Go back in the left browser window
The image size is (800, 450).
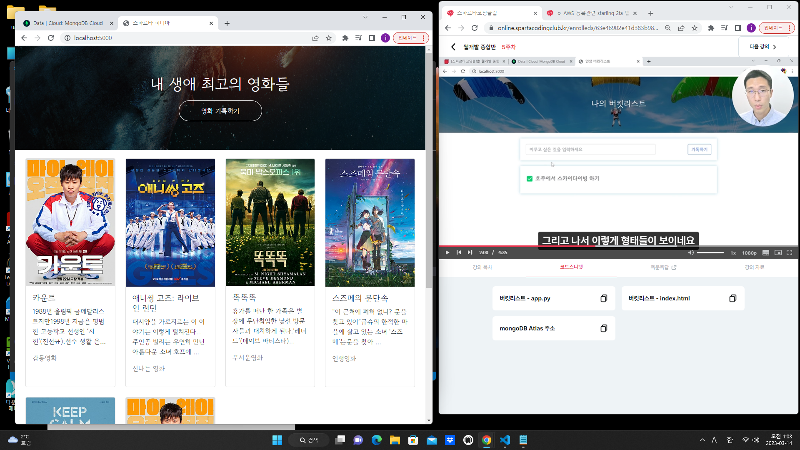[24, 38]
